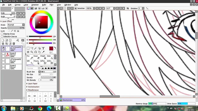Choose the linework Edit tool
The width and height of the screenshot is (198, 111).
pos(30,62)
